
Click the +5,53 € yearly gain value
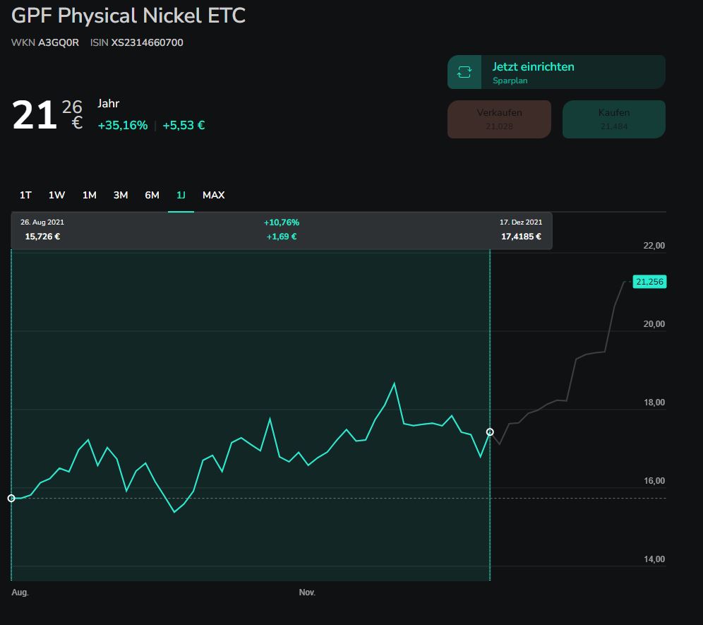[x=184, y=125]
